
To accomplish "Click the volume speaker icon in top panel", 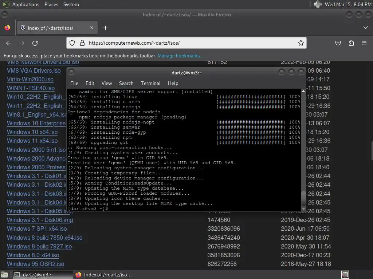I will click(x=318, y=4).
